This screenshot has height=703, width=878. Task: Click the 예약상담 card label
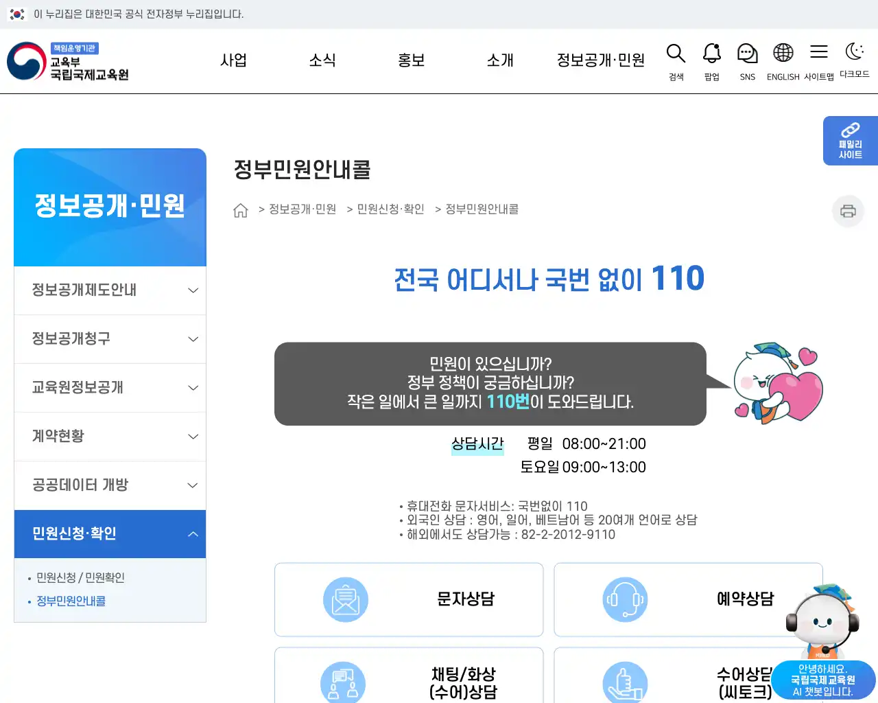coord(746,599)
